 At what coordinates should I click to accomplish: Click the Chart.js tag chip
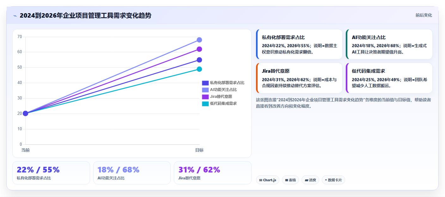click(x=268, y=180)
